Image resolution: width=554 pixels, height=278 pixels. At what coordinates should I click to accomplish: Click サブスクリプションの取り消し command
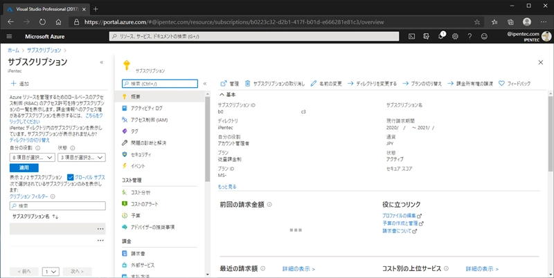click(x=275, y=84)
